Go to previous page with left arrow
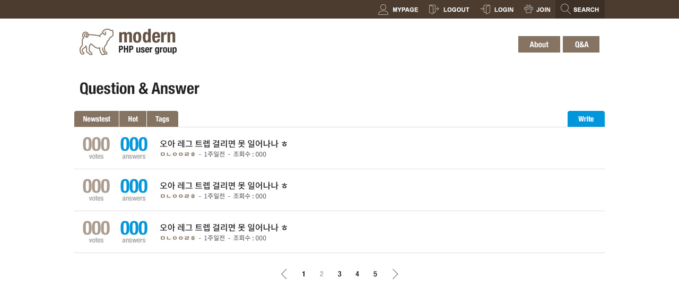The height and width of the screenshot is (304, 679). (x=284, y=274)
